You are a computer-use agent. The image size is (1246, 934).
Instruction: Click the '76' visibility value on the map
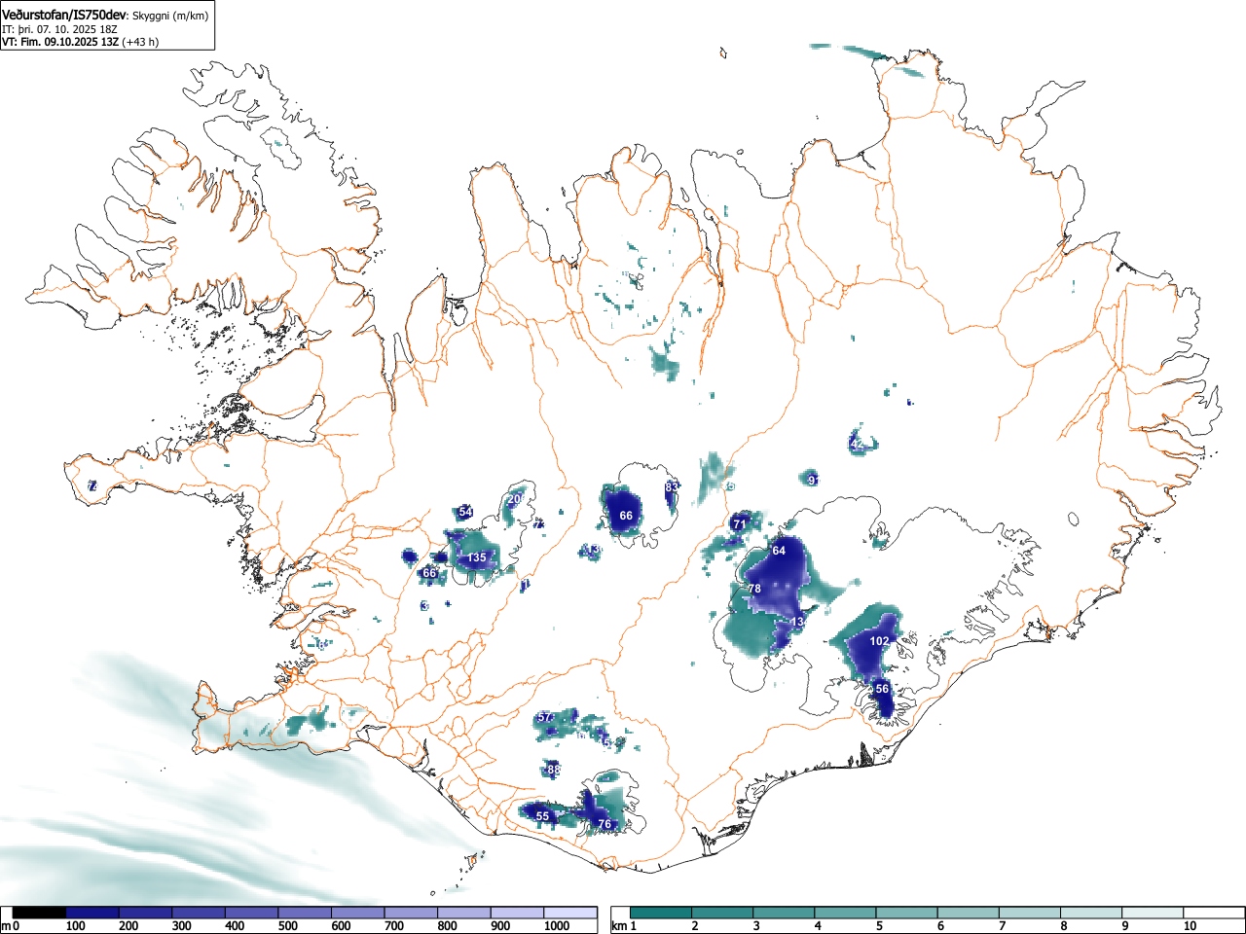click(x=605, y=825)
